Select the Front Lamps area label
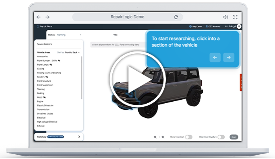This screenshot has height=159, width=275. pyautogui.click(x=43, y=65)
